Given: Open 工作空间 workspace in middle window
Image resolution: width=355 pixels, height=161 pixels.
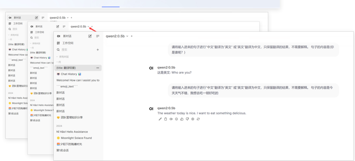Looking at the screenshot, I should [37, 32].
